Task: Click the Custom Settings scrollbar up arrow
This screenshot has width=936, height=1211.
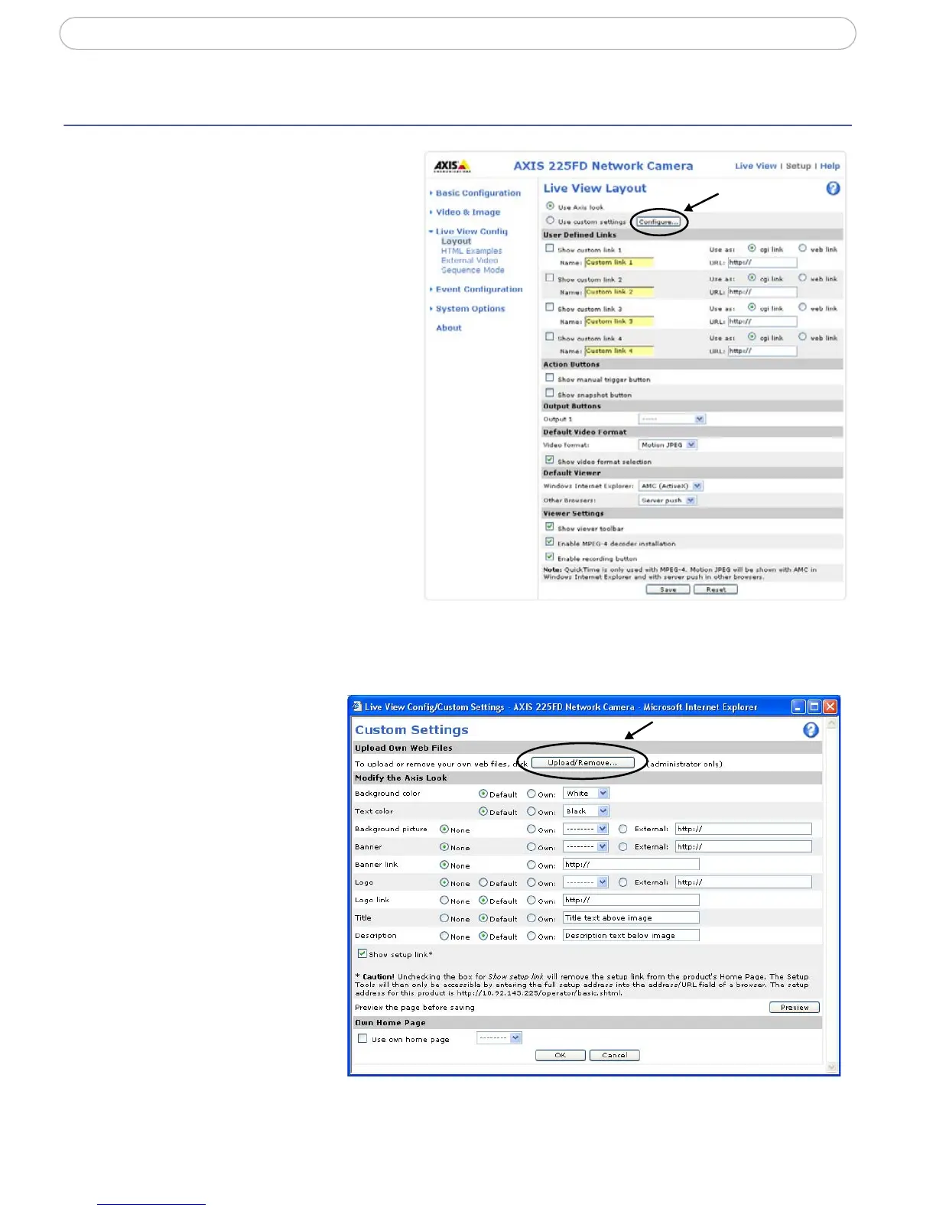Action: [x=832, y=723]
